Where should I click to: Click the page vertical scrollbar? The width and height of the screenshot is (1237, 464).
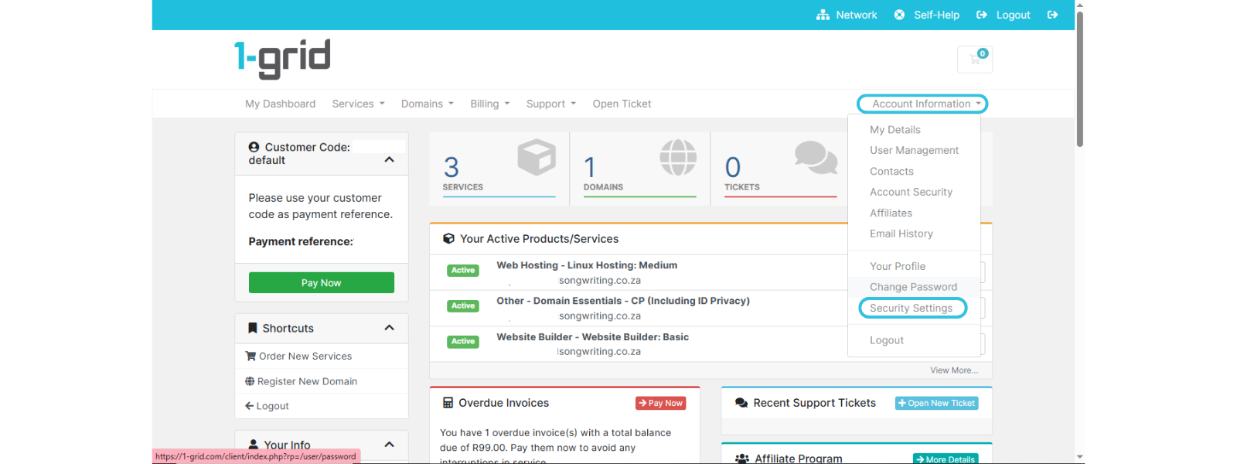1079,77
